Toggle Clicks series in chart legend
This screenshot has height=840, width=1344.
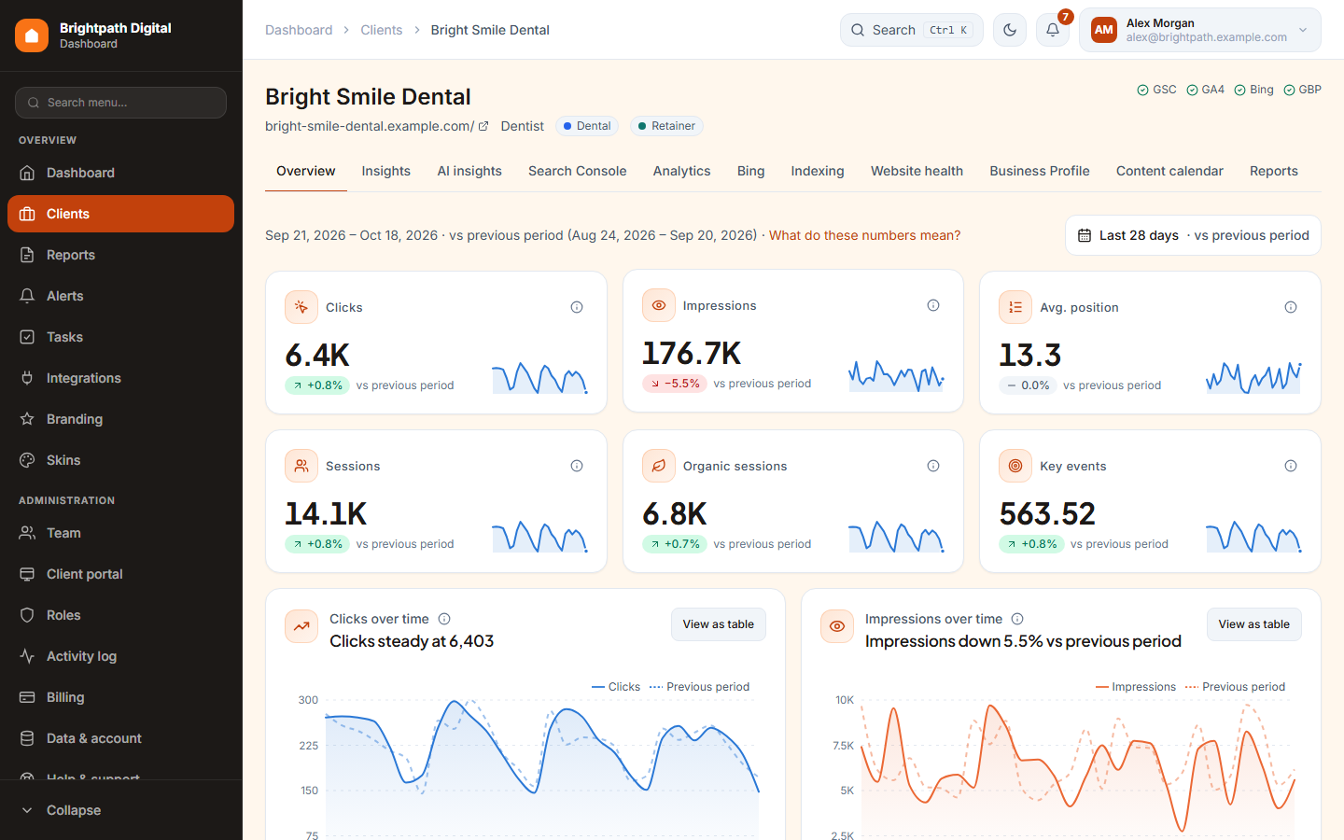point(616,687)
